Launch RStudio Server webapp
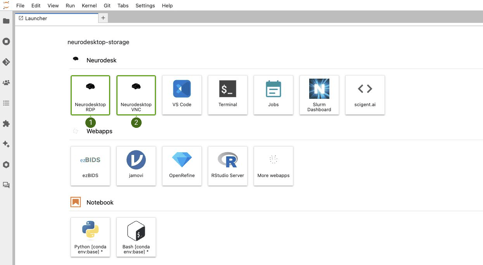The width and height of the screenshot is (483, 265). tap(228, 166)
